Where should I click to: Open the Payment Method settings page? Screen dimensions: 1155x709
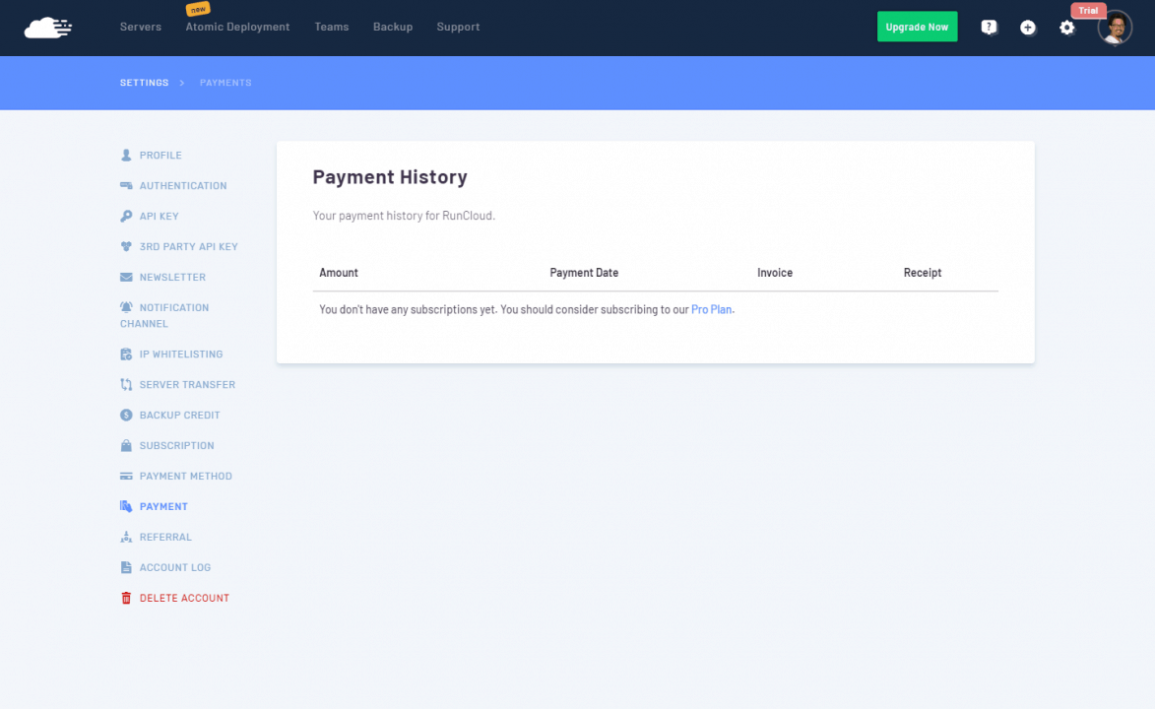click(x=185, y=476)
